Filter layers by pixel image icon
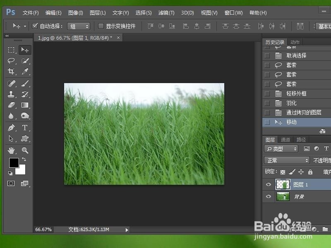 tap(307, 149)
